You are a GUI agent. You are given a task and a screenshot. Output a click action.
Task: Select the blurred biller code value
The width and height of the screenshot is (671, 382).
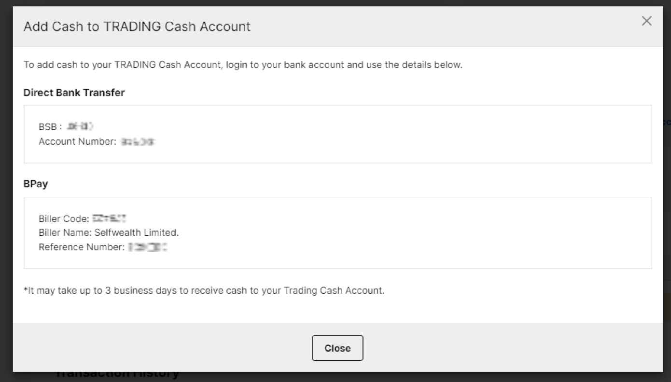coord(109,218)
